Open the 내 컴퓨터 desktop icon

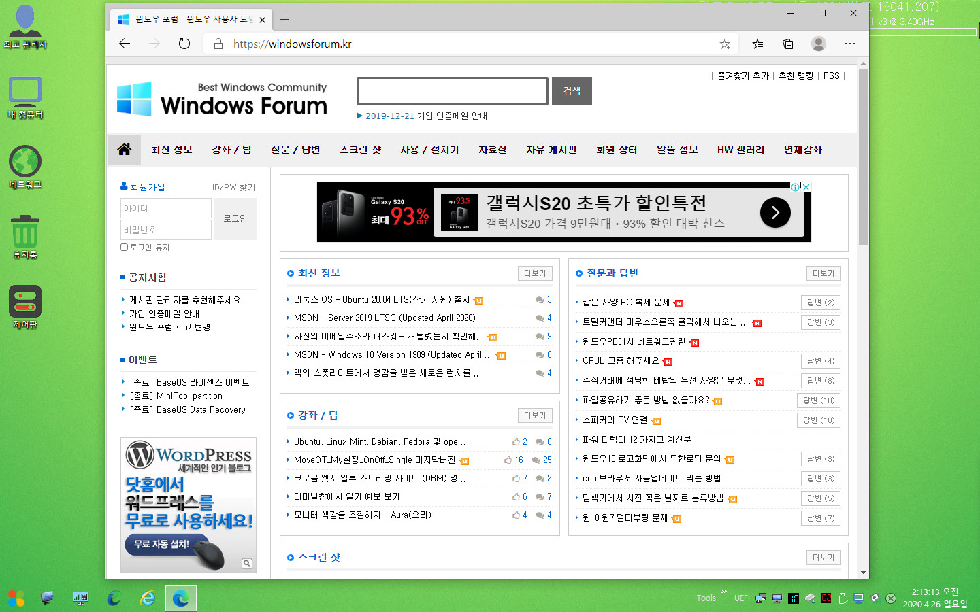[25, 98]
